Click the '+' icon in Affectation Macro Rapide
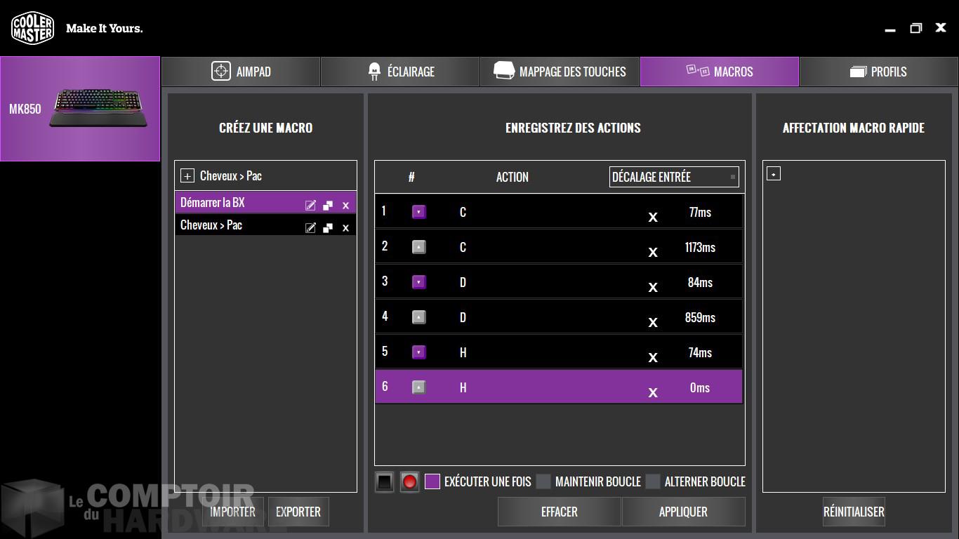Screen dimensions: 959x539 [x=773, y=173]
